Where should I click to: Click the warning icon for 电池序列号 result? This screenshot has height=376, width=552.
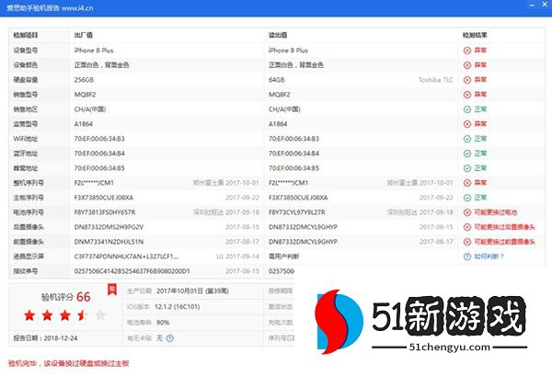point(467,212)
